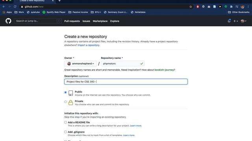Open the plus create-new menu
Viewport: 252px width, 141px height.
coord(235,21)
